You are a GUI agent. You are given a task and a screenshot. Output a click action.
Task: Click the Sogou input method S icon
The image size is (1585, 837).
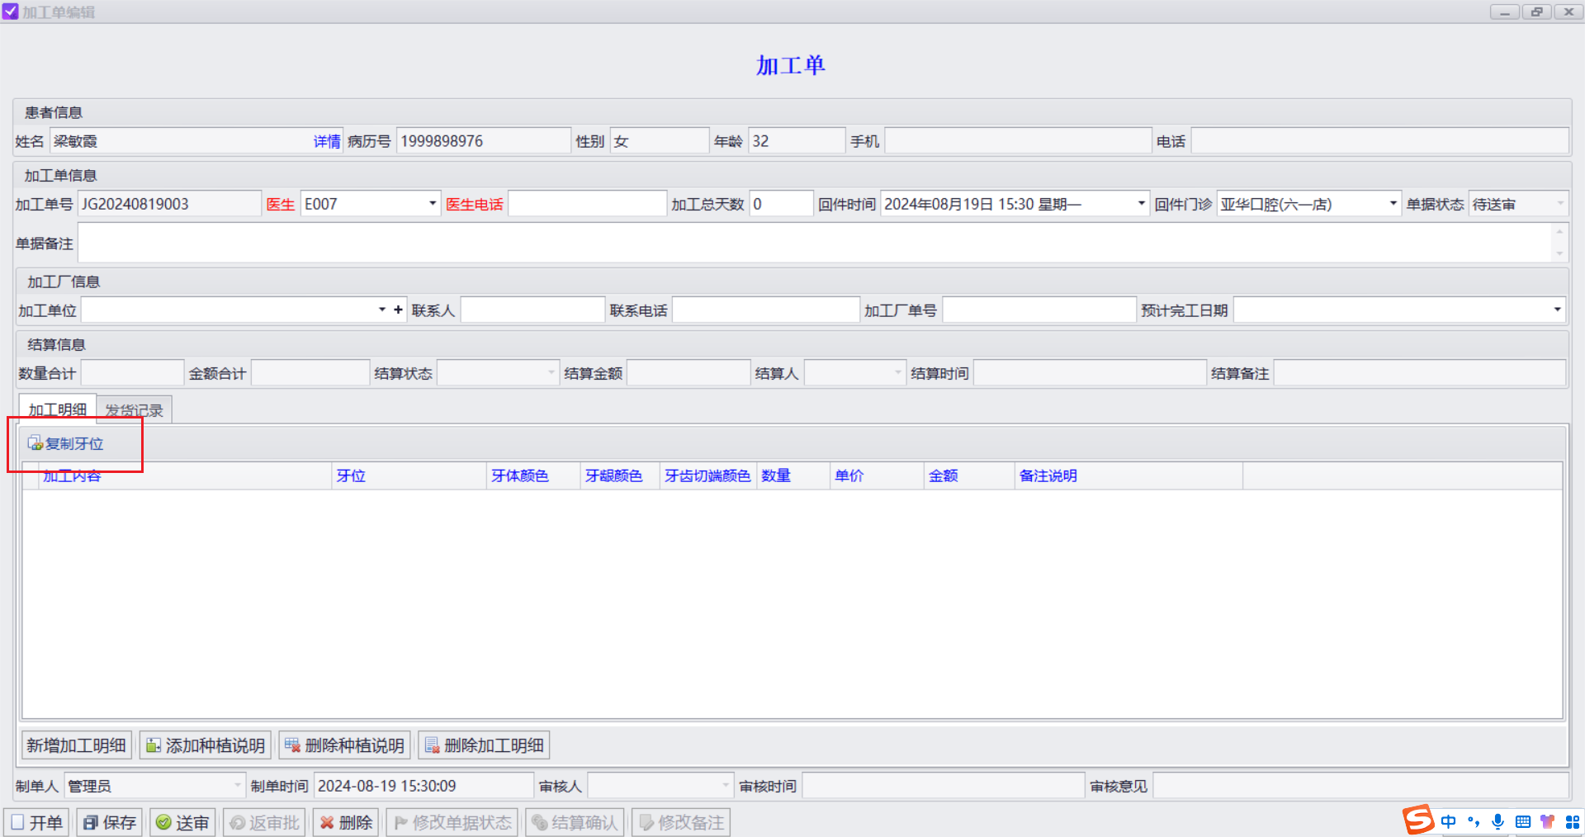1418,820
